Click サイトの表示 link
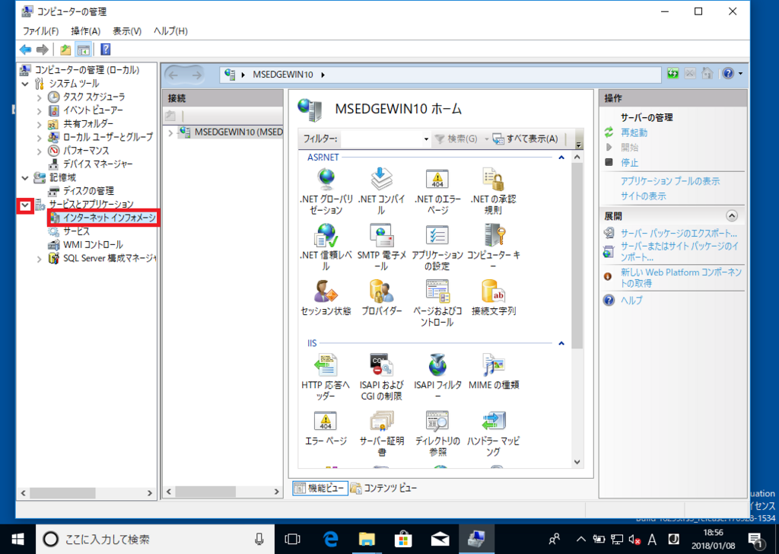 [643, 196]
